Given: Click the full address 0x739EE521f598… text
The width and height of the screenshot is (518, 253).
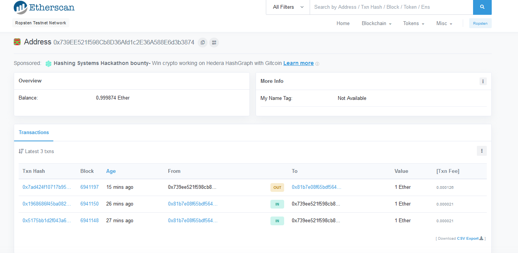Looking at the screenshot, I should 124,43.
